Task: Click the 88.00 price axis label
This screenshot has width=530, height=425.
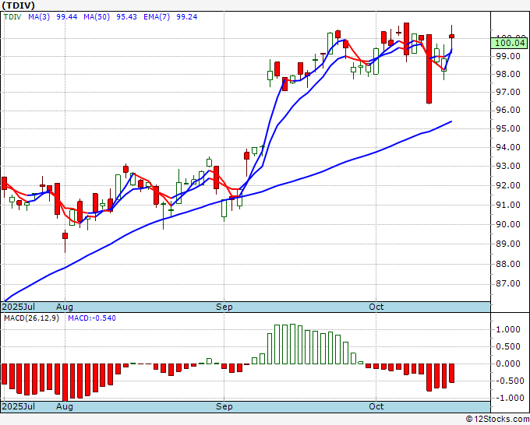Action: pyautogui.click(x=507, y=264)
